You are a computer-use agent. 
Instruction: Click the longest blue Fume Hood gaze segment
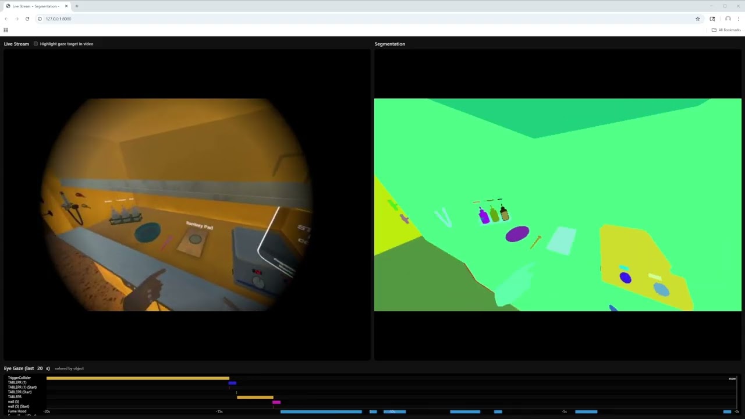(x=321, y=411)
